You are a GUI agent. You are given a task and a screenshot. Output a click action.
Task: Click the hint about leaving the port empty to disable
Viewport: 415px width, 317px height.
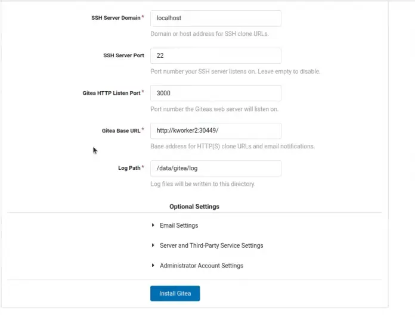236,72
